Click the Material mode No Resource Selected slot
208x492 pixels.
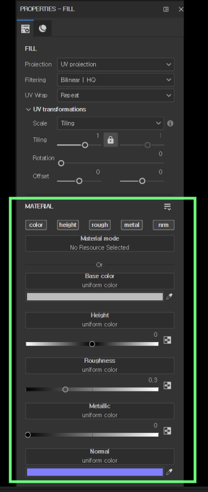pos(100,243)
